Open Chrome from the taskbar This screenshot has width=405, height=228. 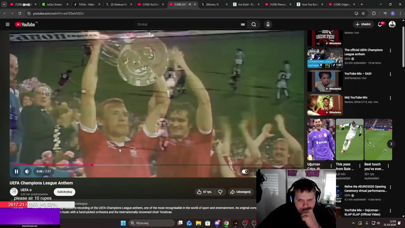pos(226,223)
